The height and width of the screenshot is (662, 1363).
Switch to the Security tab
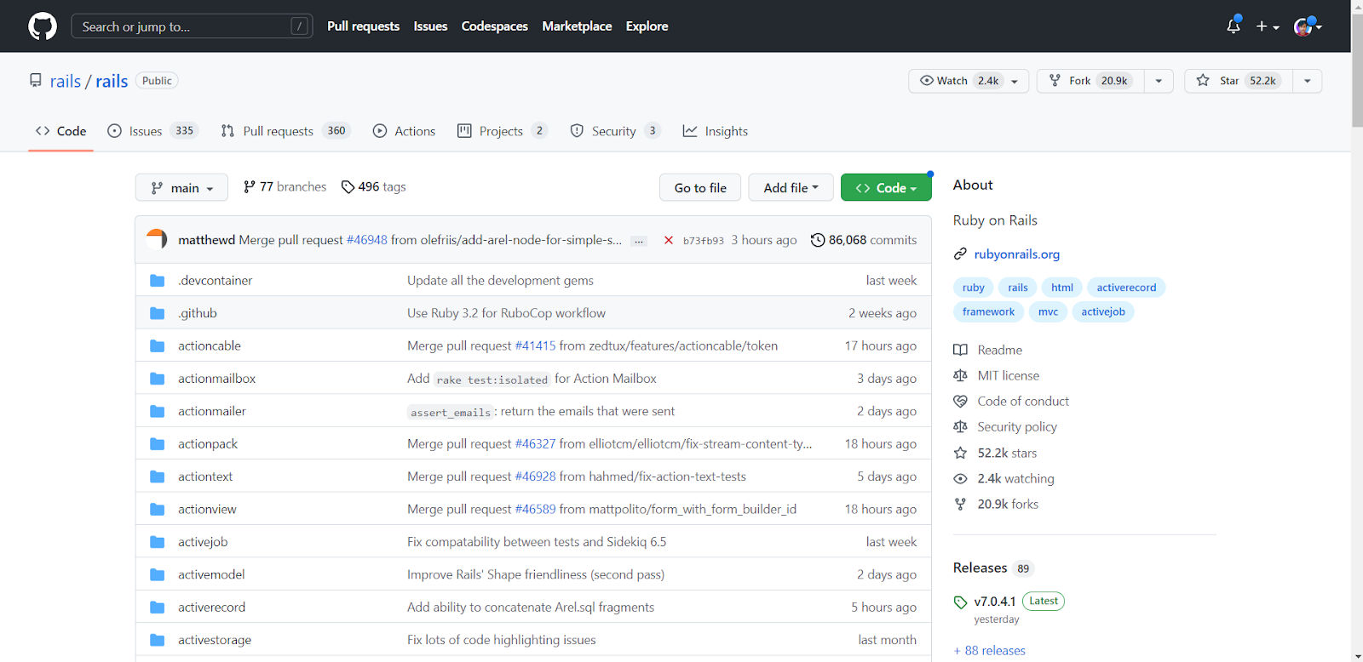point(615,131)
